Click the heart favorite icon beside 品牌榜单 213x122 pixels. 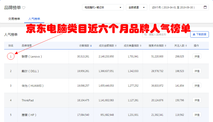tap(24, 8)
